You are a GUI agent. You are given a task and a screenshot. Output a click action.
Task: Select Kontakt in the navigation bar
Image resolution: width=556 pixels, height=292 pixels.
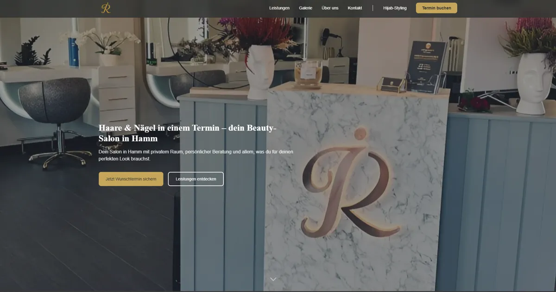[x=355, y=8]
